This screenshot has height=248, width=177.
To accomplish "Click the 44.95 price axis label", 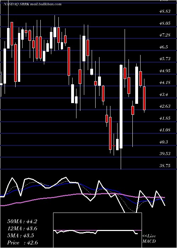I will (165, 71).
